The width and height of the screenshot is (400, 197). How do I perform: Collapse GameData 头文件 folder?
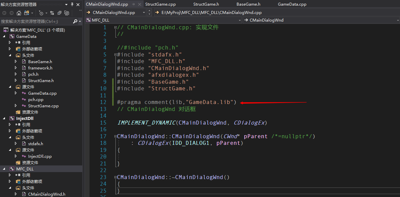tap(10, 55)
